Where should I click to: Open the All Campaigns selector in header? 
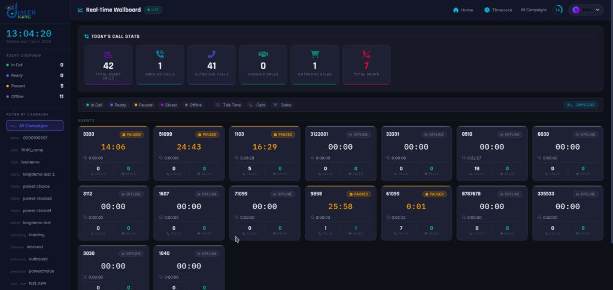(x=533, y=10)
